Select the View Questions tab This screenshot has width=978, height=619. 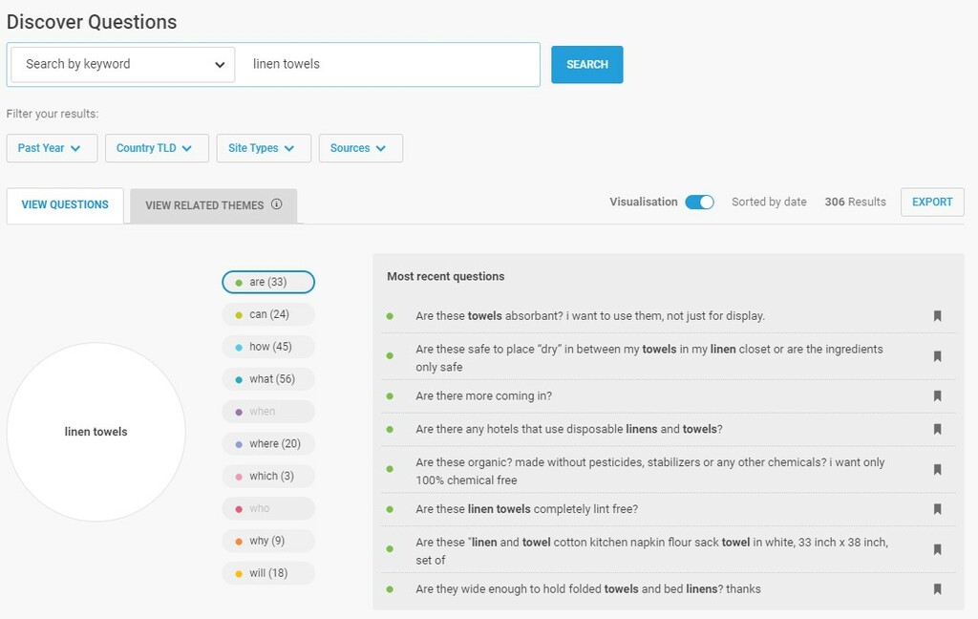tap(65, 205)
